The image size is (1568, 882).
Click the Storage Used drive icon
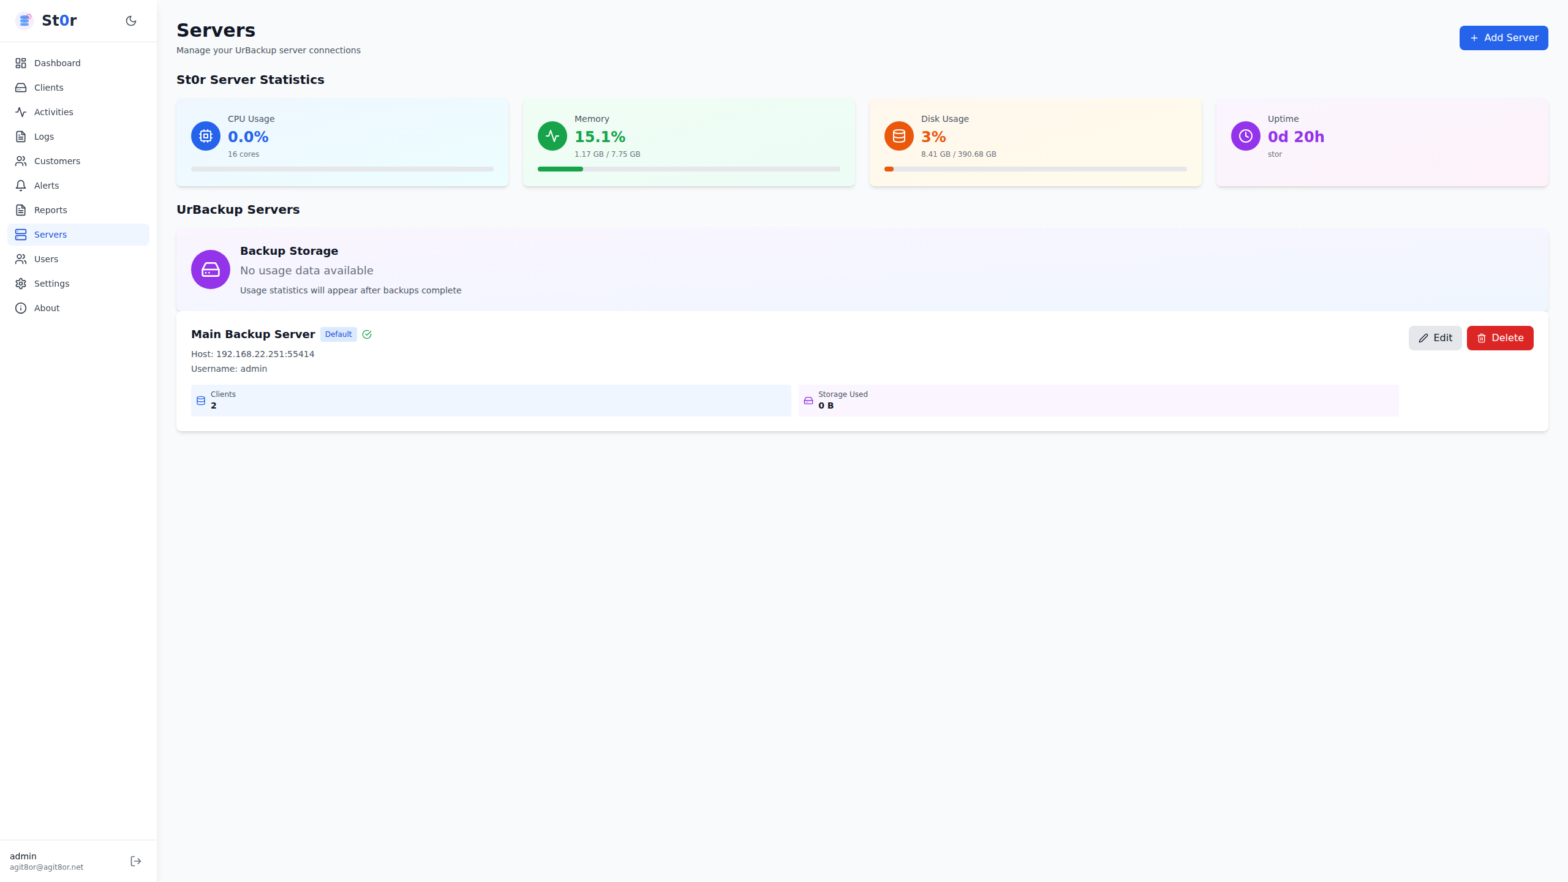pyautogui.click(x=809, y=401)
